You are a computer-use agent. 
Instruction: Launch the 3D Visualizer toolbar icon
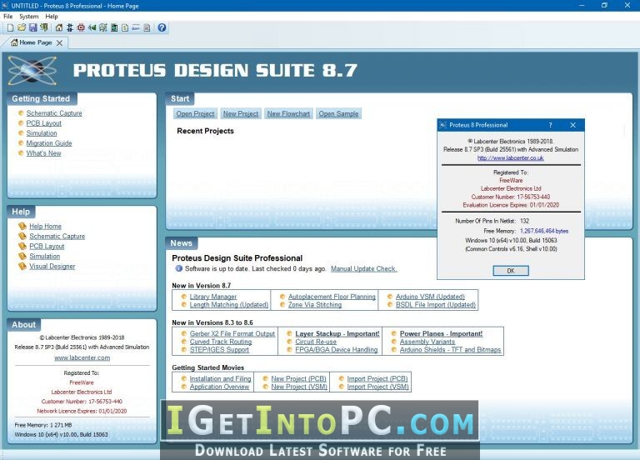point(92,27)
